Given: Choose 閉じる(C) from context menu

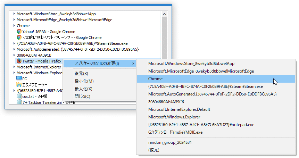Looking at the screenshot, I should tap(100, 96).
